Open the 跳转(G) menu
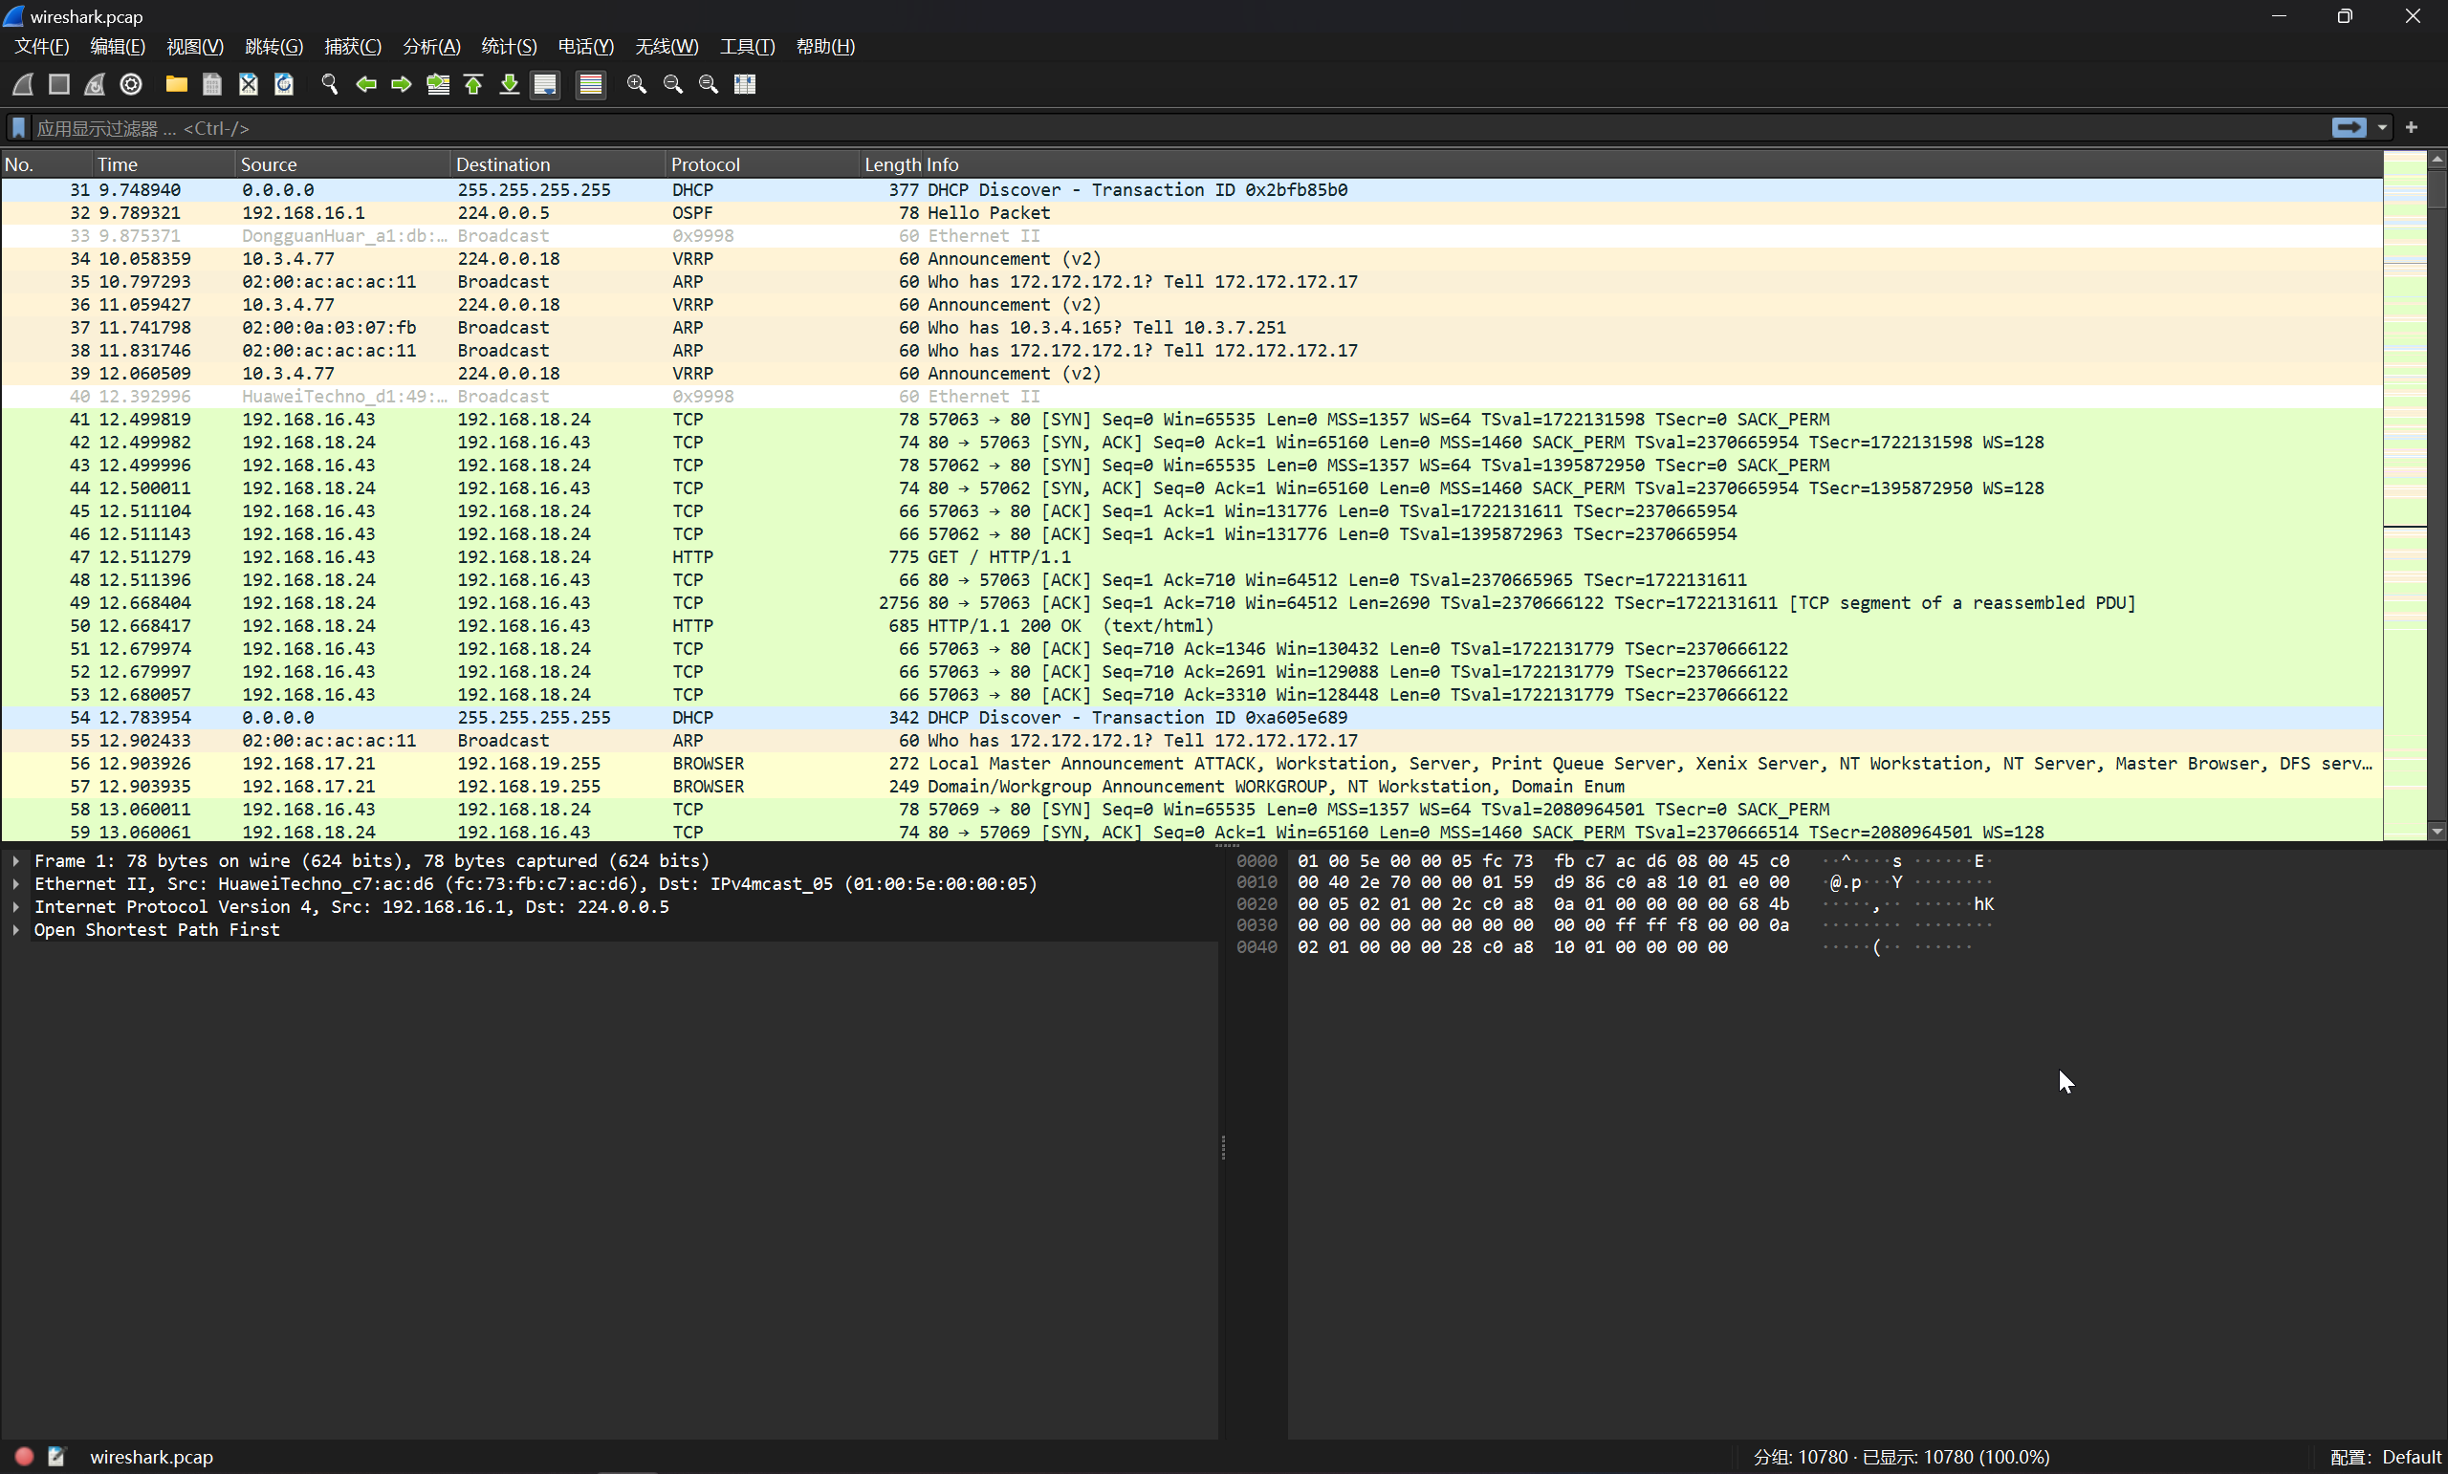This screenshot has height=1474, width=2448. [273, 47]
